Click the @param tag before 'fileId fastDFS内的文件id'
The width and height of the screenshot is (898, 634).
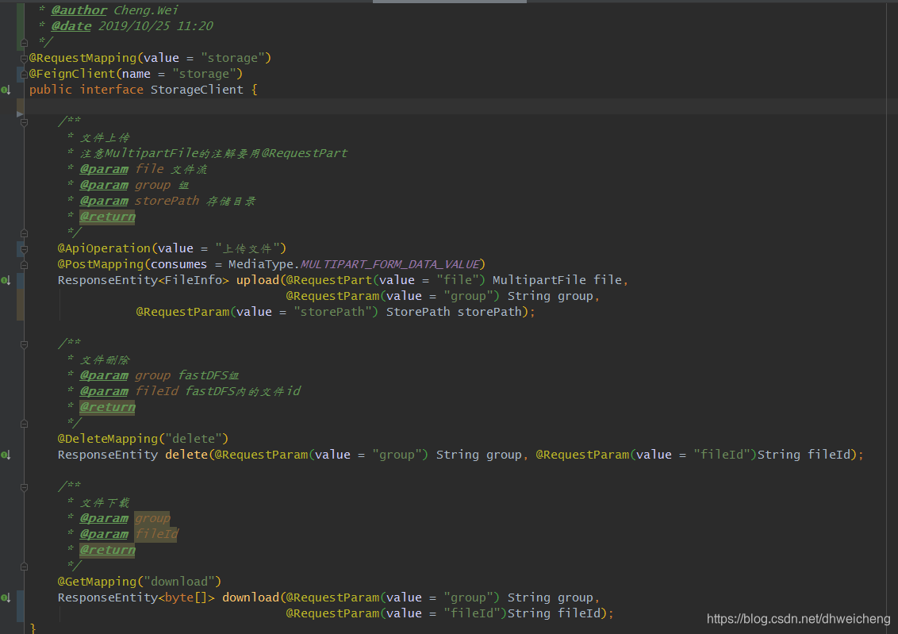104,391
